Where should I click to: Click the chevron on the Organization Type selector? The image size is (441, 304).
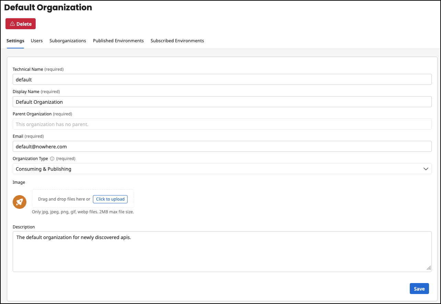(426, 169)
